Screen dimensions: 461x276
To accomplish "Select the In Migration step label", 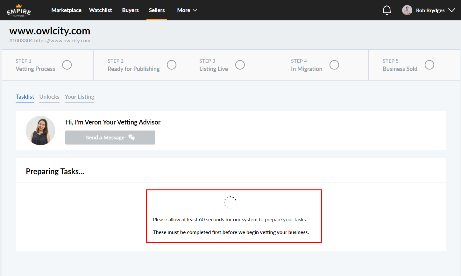I will pos(307,69).
